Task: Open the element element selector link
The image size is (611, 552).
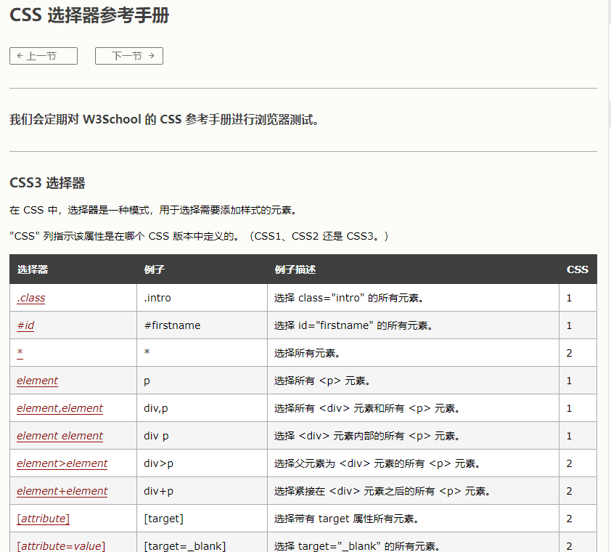Action: point(60,436)
